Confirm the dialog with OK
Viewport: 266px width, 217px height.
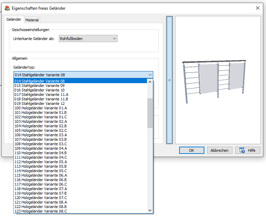click(191, 150)
